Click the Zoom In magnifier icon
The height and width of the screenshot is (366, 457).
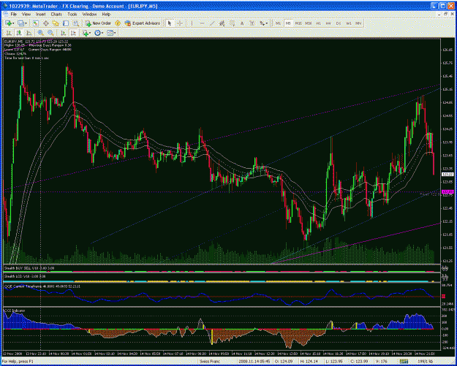[x=40, y=33]
